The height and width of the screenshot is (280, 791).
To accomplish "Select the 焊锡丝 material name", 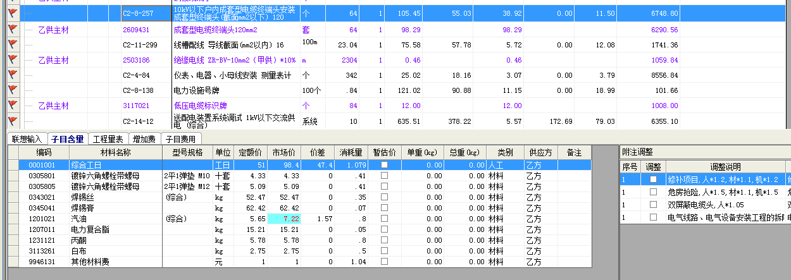I will 83,197.
